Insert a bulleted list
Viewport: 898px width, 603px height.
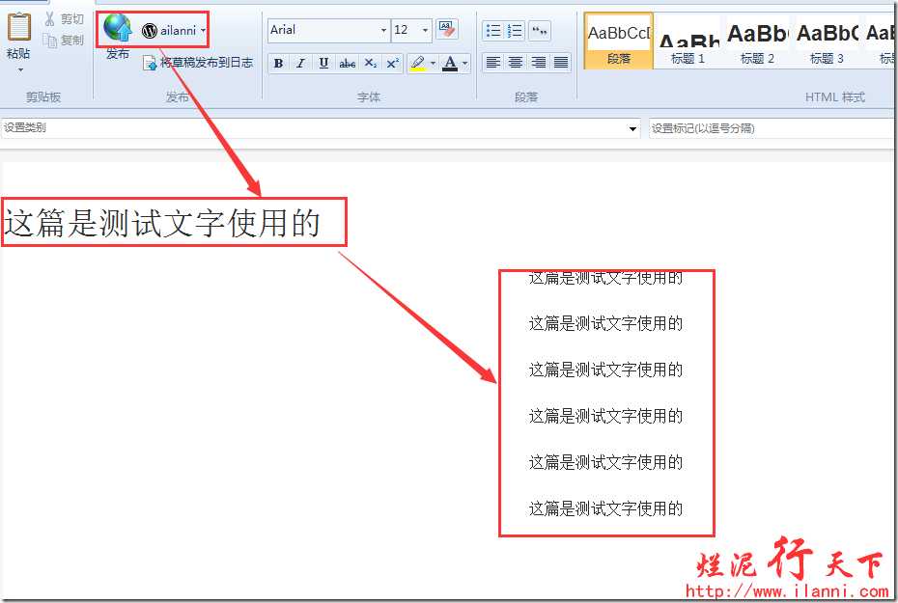493,30
